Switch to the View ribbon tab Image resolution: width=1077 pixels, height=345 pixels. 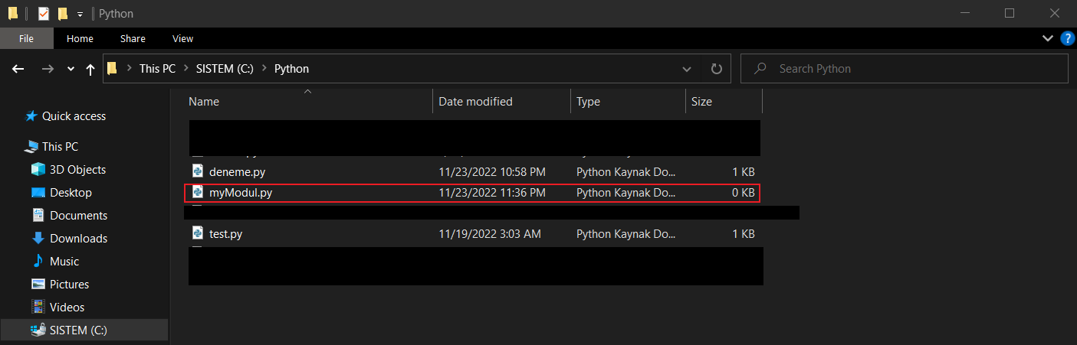coord(182,38)
